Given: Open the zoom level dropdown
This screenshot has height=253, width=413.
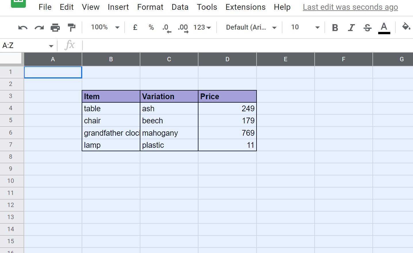Looking at the screenshot, I should click(104, 27).
